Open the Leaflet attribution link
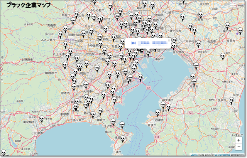Image resolution: width=247 pixels, height=158 pixels. coord(194,155)
